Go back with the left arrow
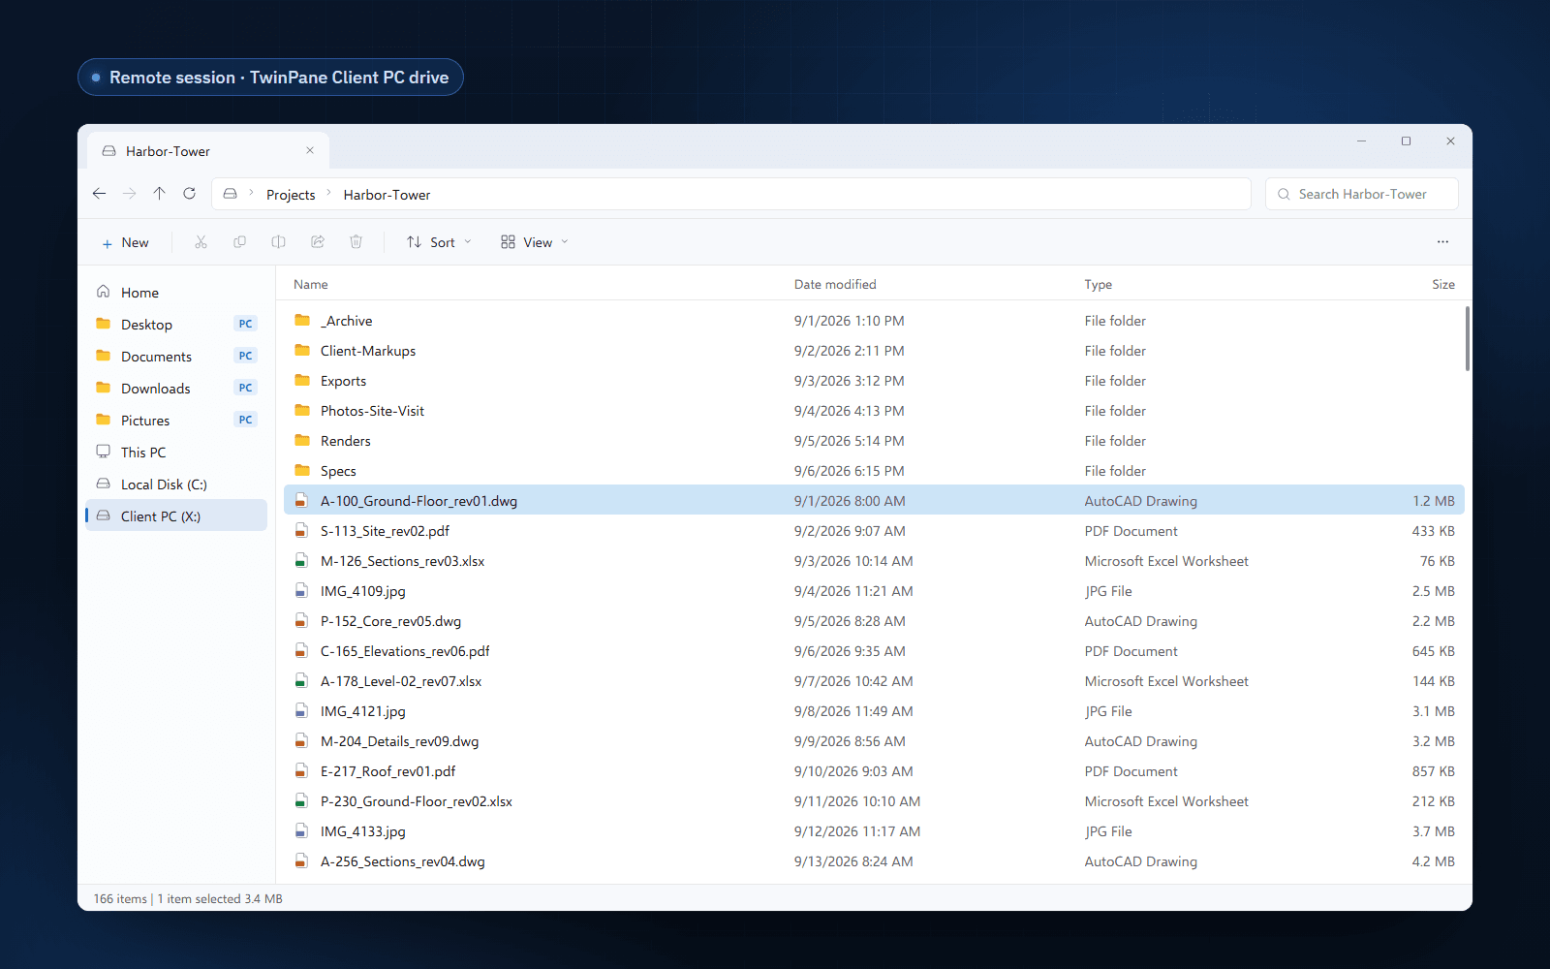 99,194
